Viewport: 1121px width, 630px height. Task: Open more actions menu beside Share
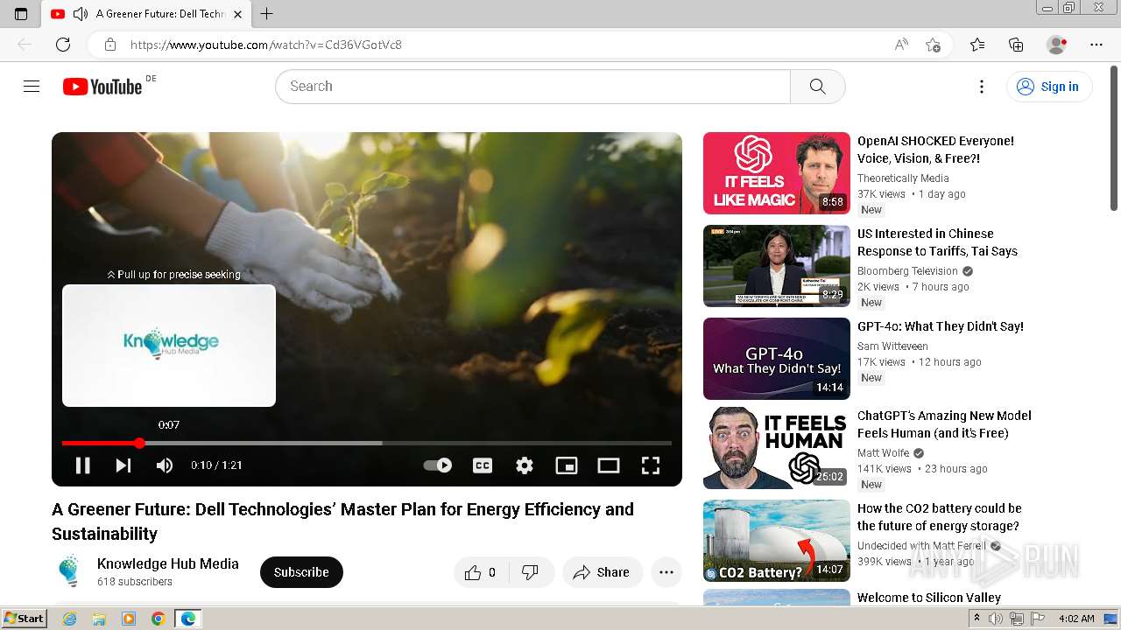[666, 572]
